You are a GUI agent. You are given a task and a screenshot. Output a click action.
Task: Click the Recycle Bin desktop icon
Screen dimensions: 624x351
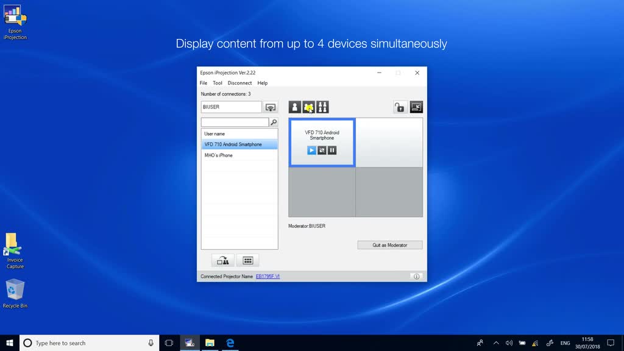pos(15,294)
